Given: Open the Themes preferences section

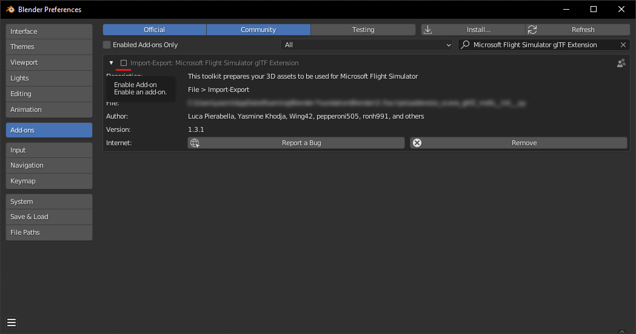Looking at the screenshot, I should point(49,47).
